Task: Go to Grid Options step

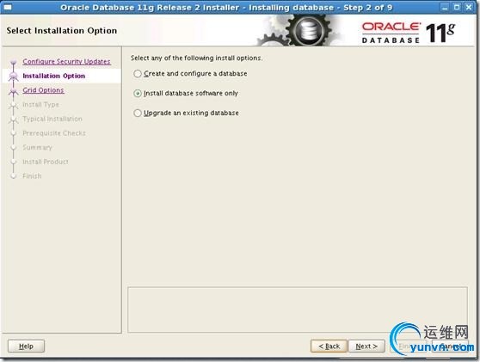Action: [x=43, y=90]
